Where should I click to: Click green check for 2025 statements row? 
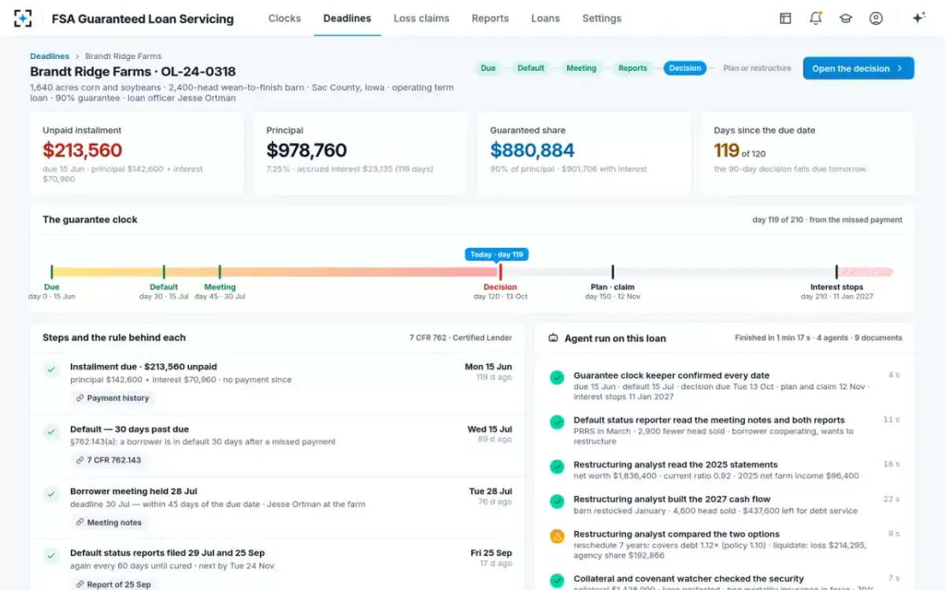point(557,466)
